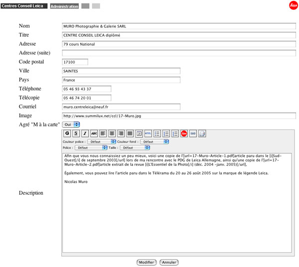Image resolution: width=299 pixels, height=267 pixels.
Task: Click the "Afin que vous nous connaissiez" line
Action: click(173, 156)
